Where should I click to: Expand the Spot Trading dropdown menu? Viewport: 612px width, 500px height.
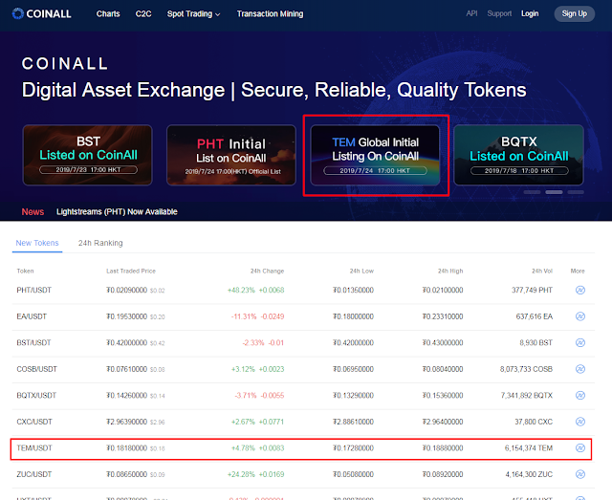click(193, 13)
